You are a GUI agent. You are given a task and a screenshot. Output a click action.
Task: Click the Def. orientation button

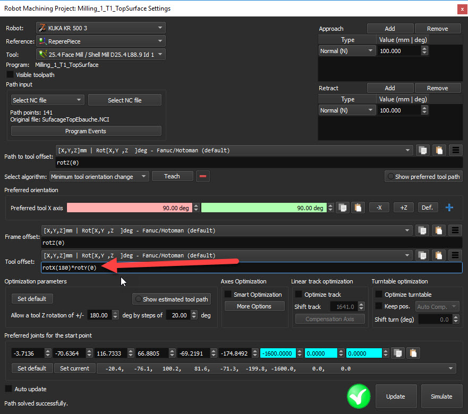pos(428,208)
